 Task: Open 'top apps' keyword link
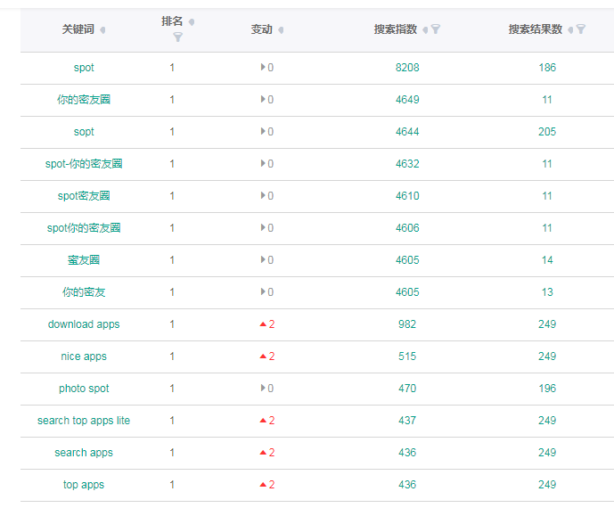pos(84,485)
